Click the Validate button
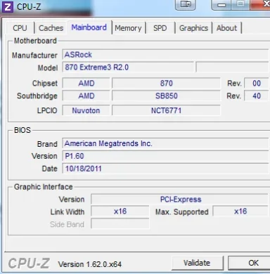Image resolution: width=270 pixels, height=274 pixels. click(197, 263)
